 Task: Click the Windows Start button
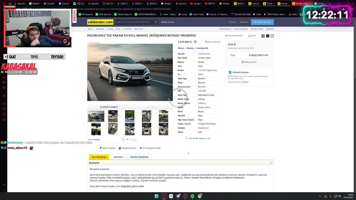(157, 196)
